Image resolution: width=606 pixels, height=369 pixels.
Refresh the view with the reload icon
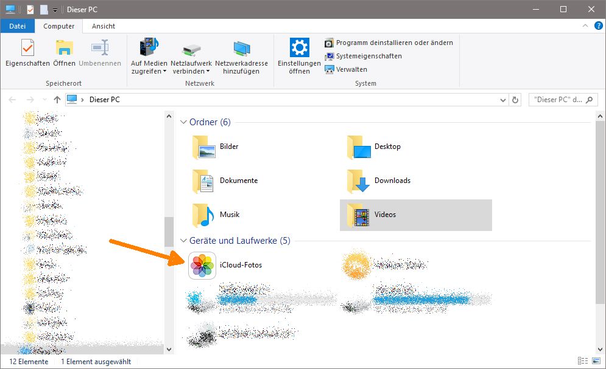(515, 99)
